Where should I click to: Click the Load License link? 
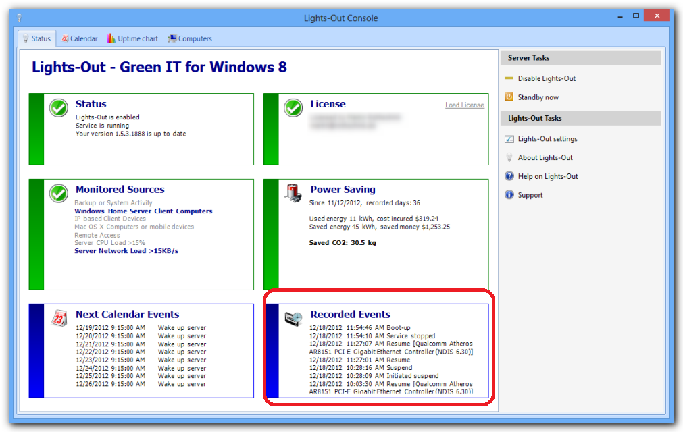464,105
